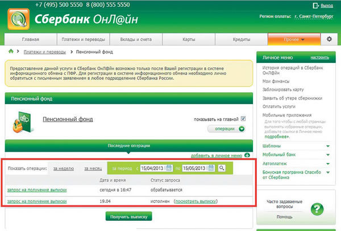Click the Статус запроса column header
This screenshot has width=341, height=231.
165,180
